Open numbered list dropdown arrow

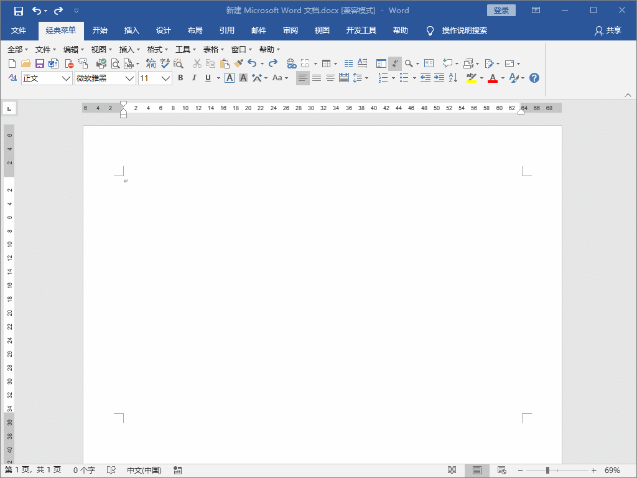[x=393, y=78]
